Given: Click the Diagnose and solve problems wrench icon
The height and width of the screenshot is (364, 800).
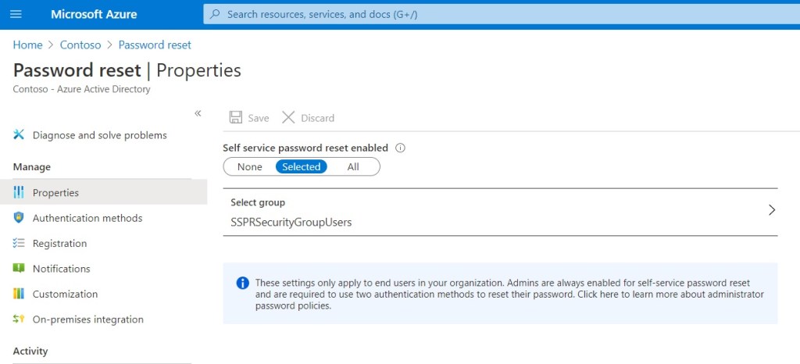Looking at the screenshot, I should click(19, 135).
